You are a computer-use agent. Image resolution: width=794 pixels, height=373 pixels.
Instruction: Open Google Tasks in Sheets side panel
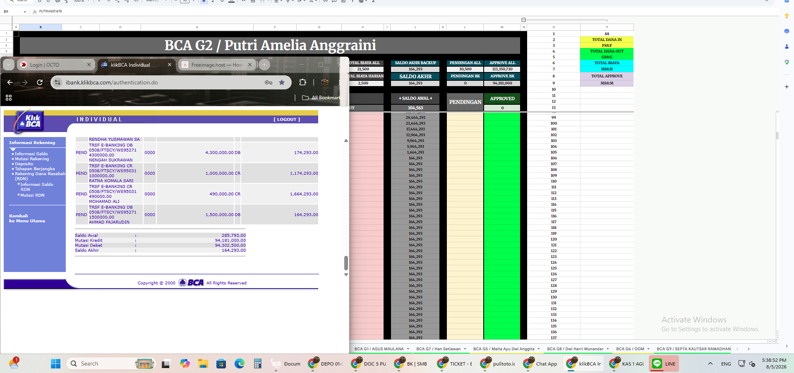click(x=787, y=31)
